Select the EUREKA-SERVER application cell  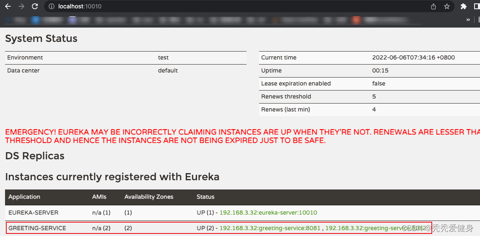click(x=34, y=213)
